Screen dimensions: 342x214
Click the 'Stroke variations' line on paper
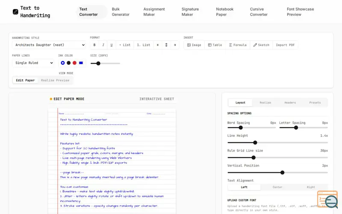click(109, 206)
